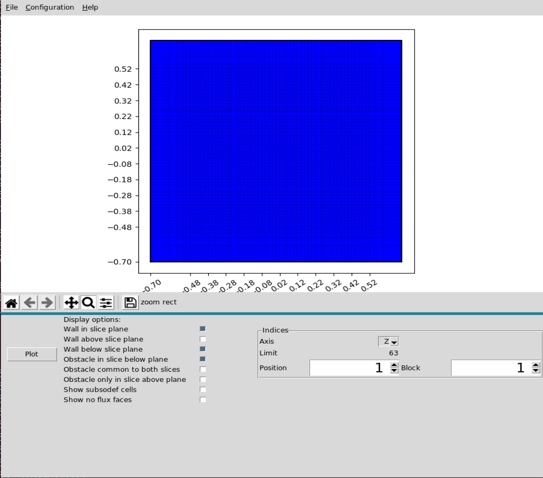Click the Plot button
543x478 pixels.
tap(32, 354)
